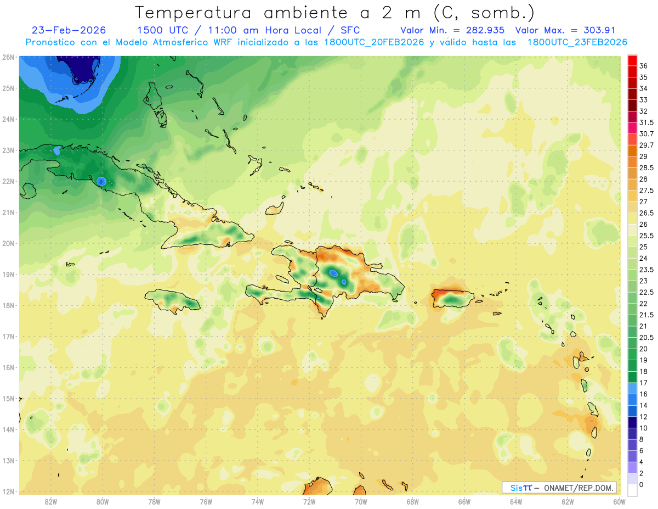This screenshot has width=658, height=509.
Task: Click the legend value label 25.5
Action: tap(646, 236)
